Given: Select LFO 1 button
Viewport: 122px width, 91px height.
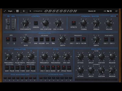Looking at the screenshot, I should point(8,39).
